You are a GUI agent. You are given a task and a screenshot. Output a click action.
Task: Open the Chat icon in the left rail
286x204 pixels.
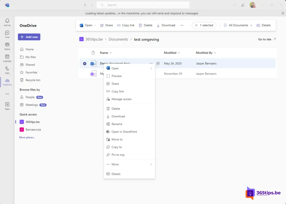7,34
